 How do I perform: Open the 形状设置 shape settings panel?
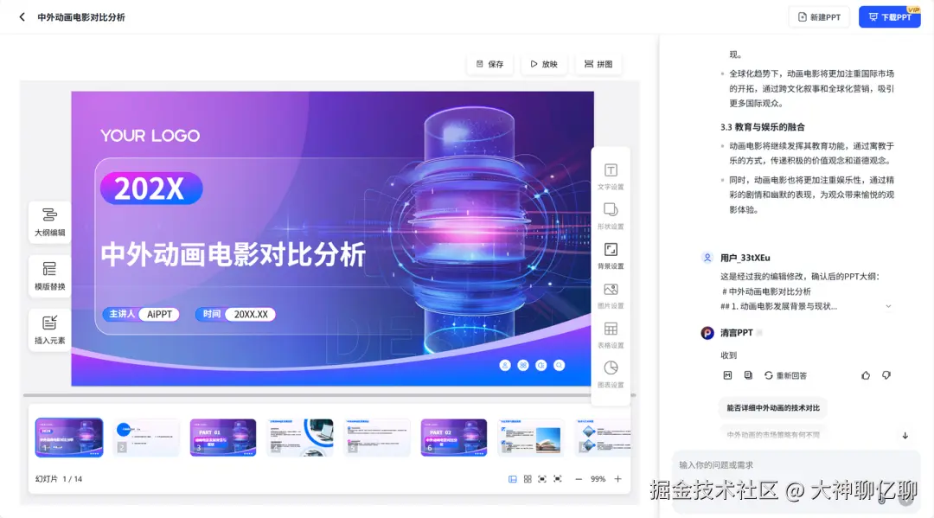610,214
